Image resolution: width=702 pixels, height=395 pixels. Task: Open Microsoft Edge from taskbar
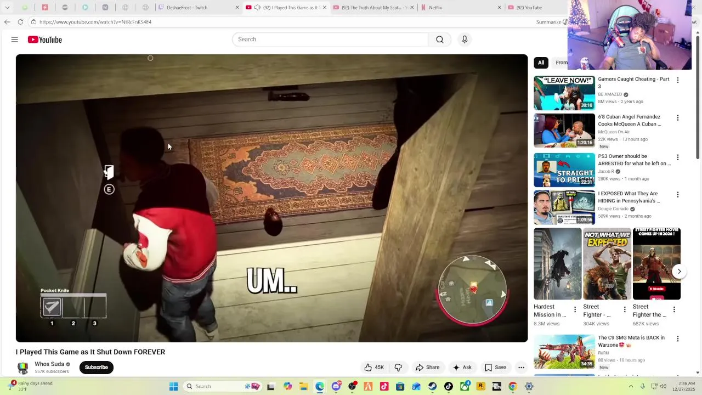click(320, 386)
